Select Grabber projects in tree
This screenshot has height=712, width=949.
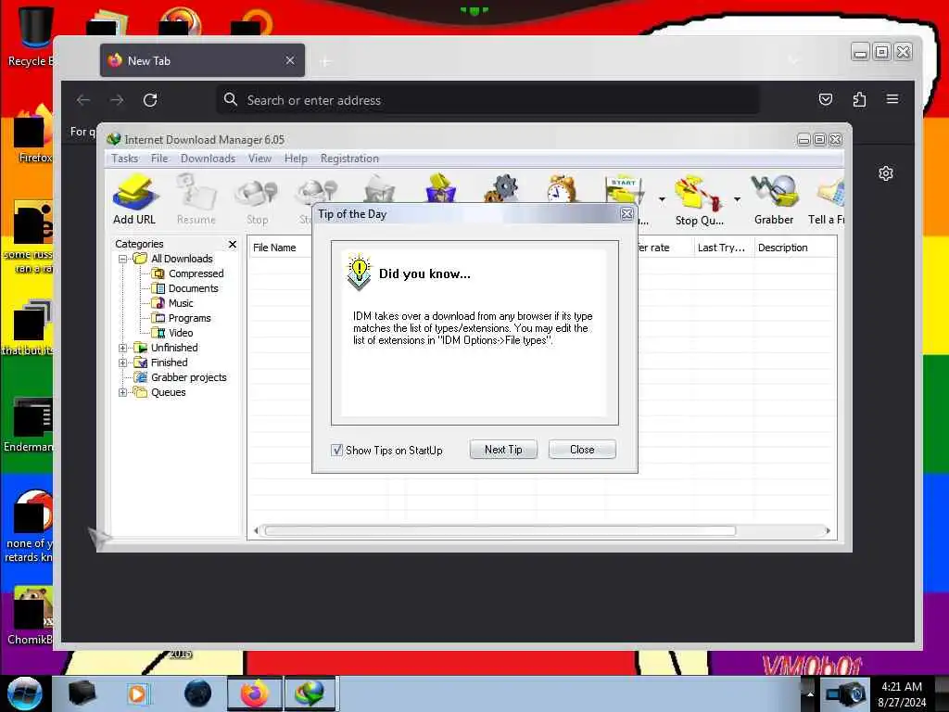click(188, 378)
